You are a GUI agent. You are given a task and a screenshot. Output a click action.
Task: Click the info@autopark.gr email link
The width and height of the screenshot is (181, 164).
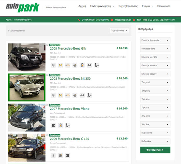tap(123, 20)
